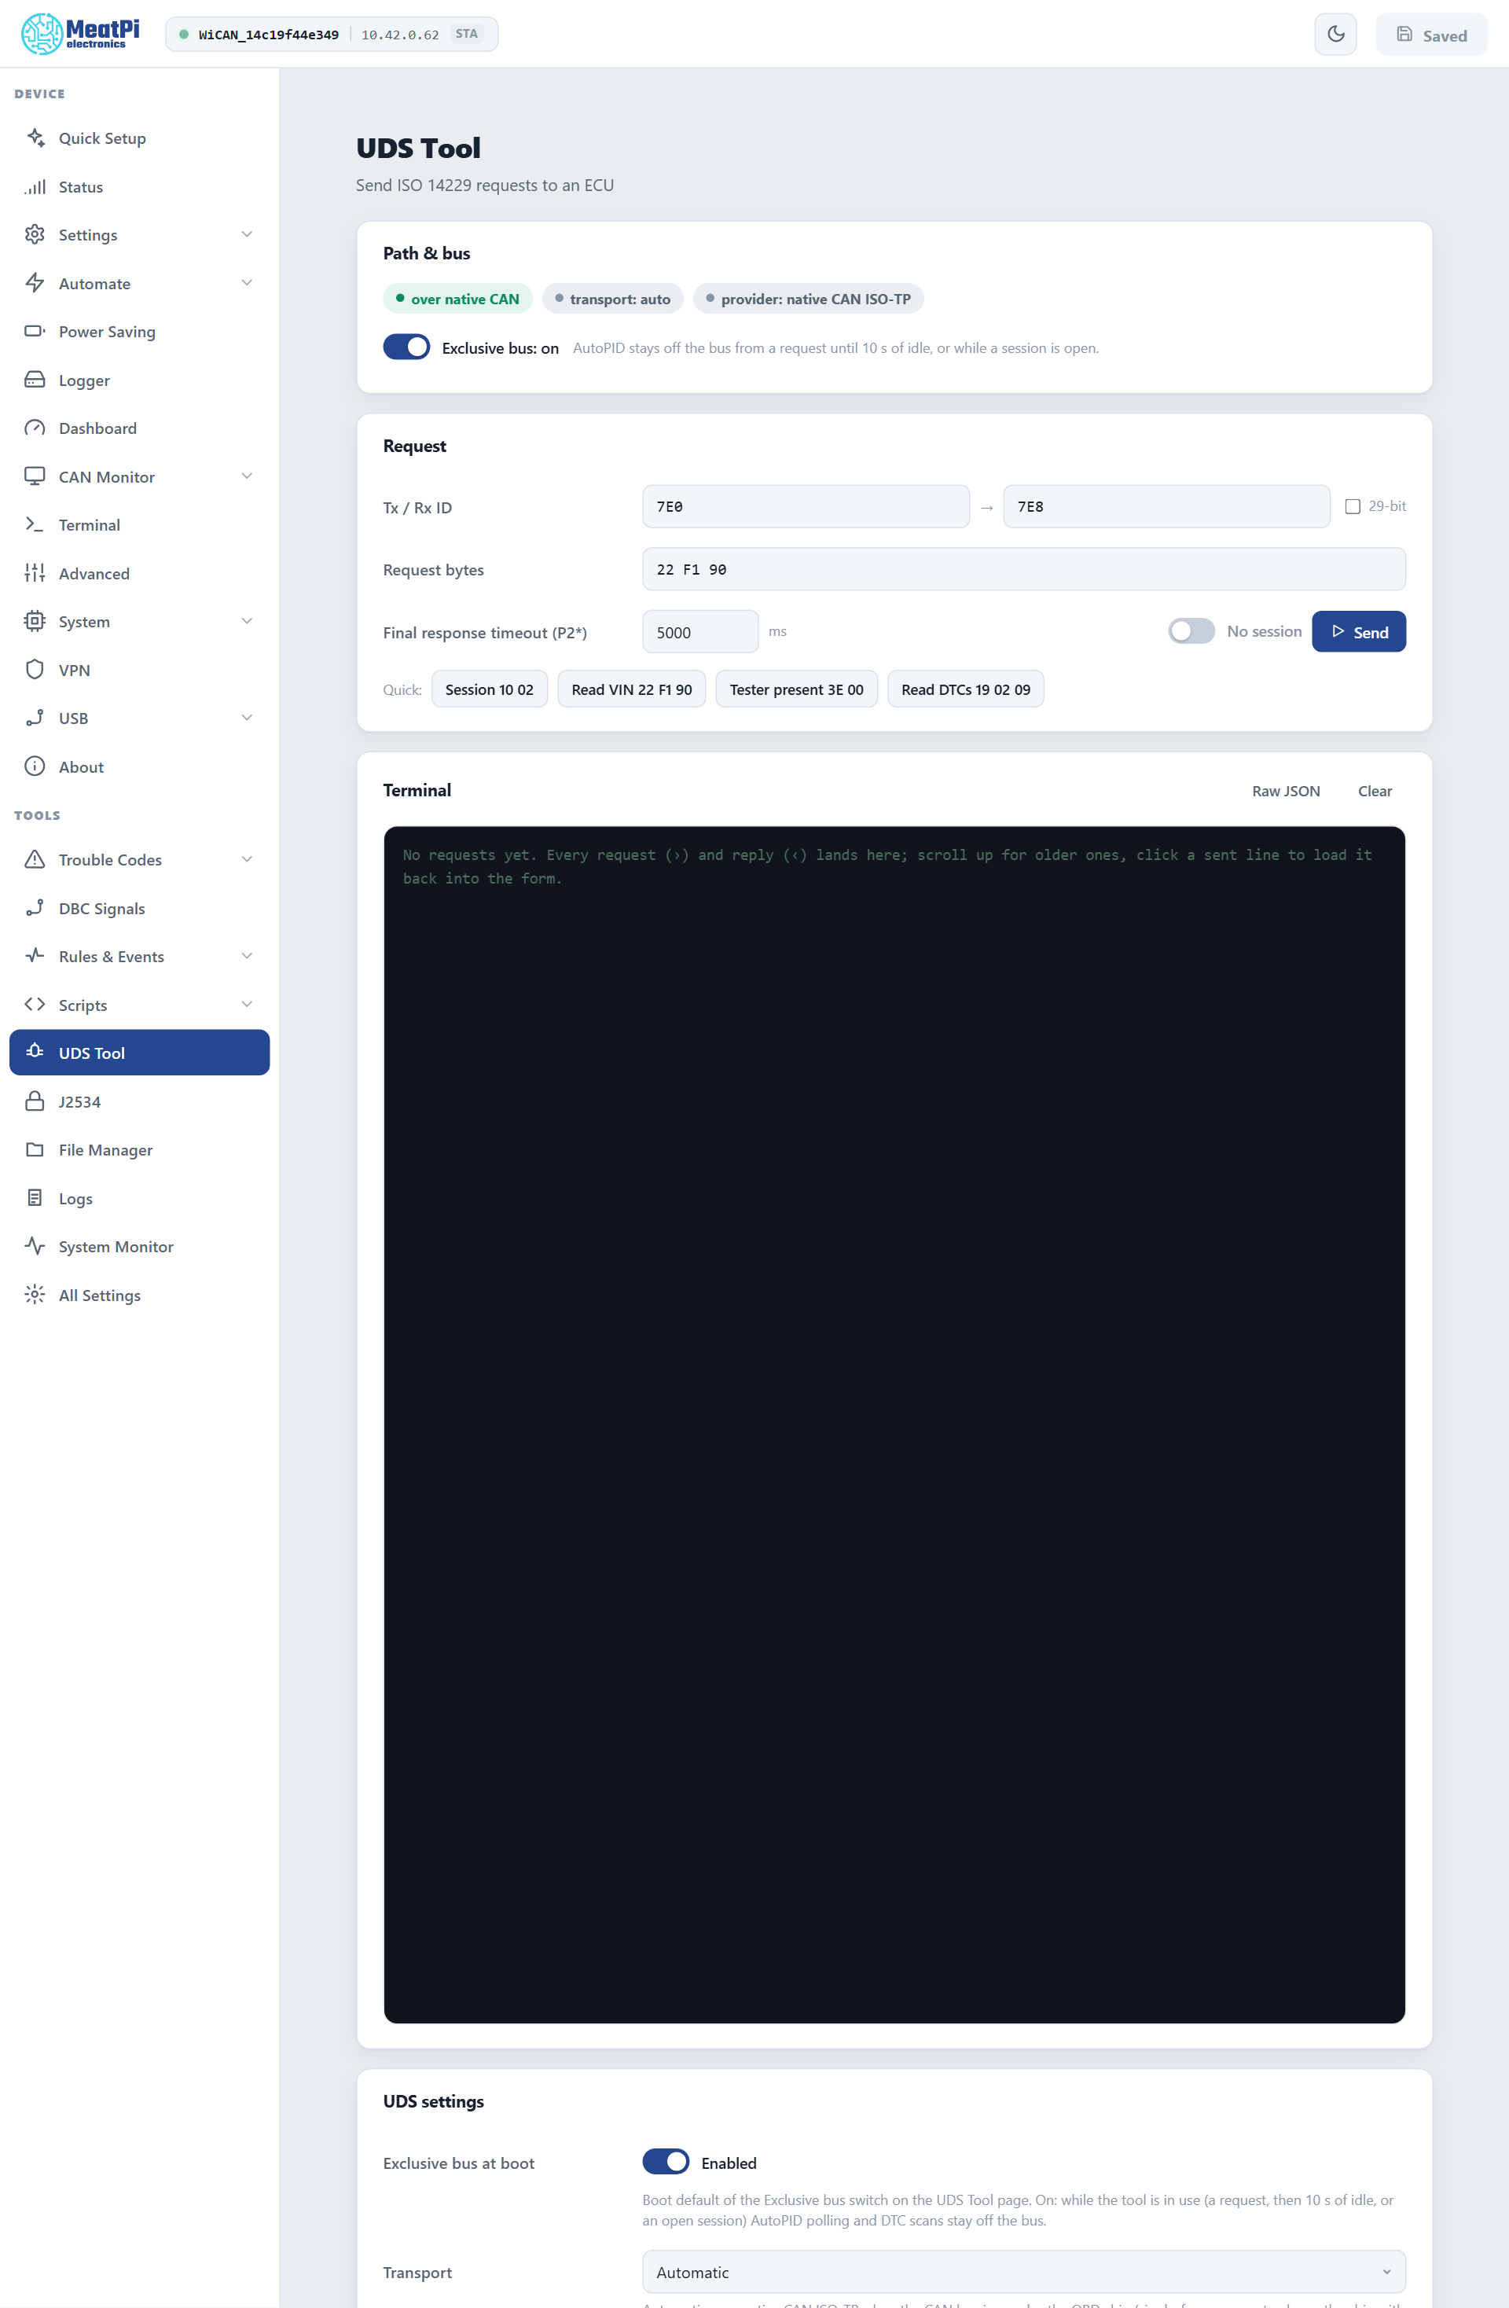Screen dimensions: 1509x2308
Task: Show Raw JSON in terminal
Action: tap(1286, 792)
